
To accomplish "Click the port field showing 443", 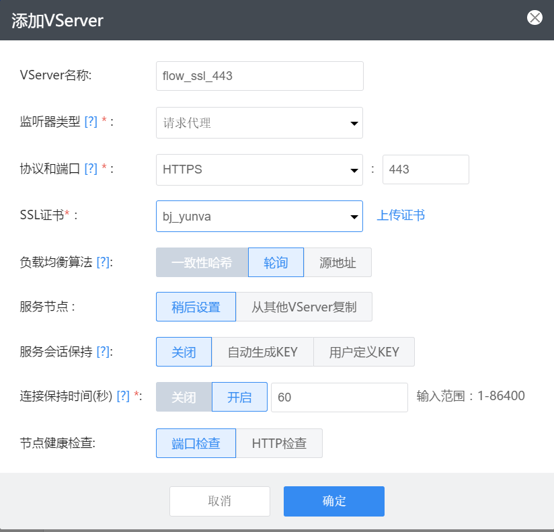I will [426, 169].
